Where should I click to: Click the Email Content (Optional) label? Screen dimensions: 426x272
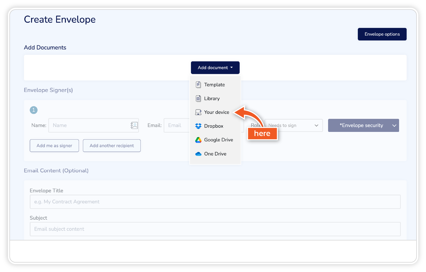pos(56,171)
